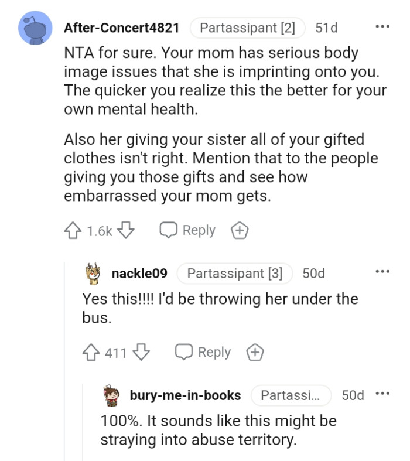Click the Partassipant [2] flair badge
Viewport: 410px width, 461px height.
point(247,28)
